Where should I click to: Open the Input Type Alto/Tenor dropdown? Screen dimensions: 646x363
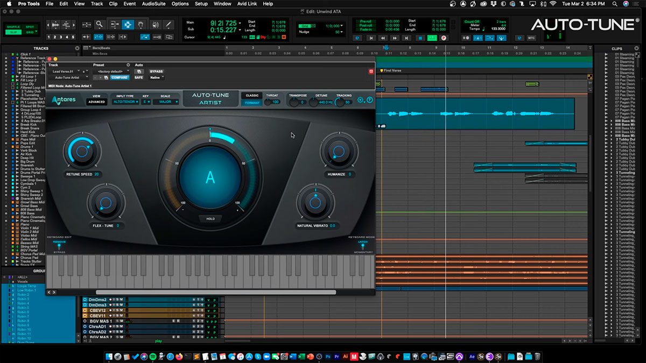click(x=124, y=102)
